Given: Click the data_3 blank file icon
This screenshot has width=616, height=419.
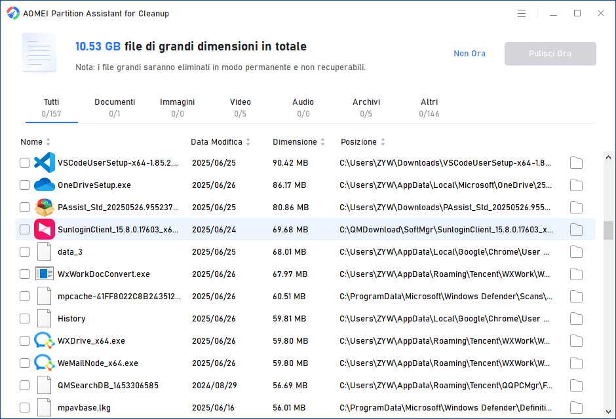Looking at the screenshot, I should [x=44, y=251].
